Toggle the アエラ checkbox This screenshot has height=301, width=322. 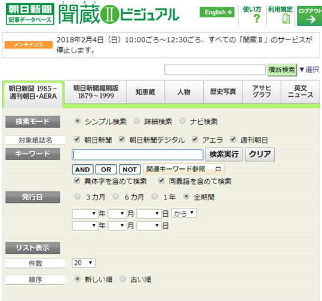[195, 139]
